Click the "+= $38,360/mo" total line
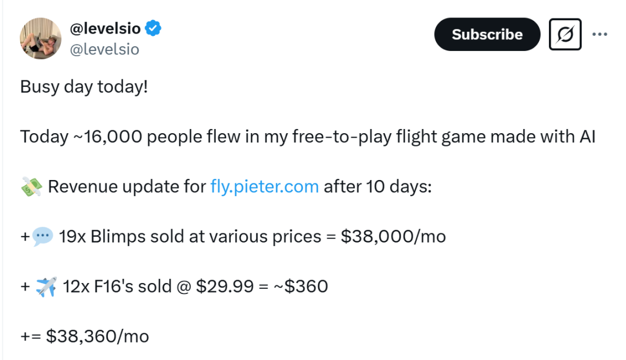This screenshot has width=626, height=360. click(85, 336)
